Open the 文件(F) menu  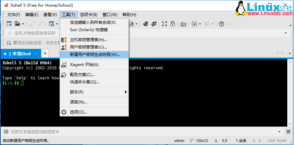[x=14, y=15]
